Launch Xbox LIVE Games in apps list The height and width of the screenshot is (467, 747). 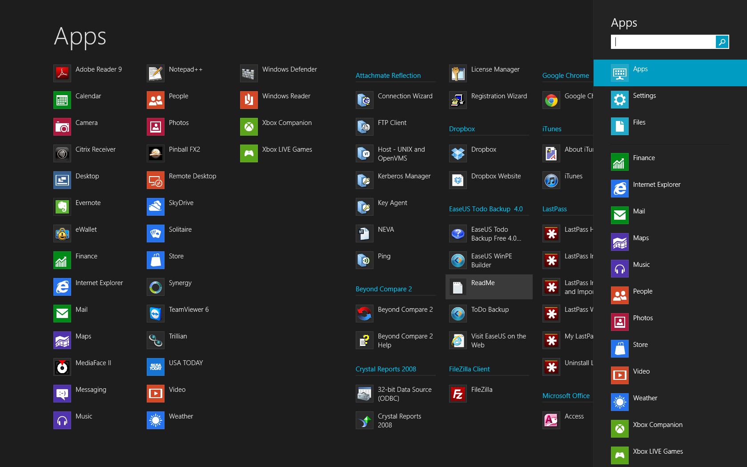click(249, 153)
